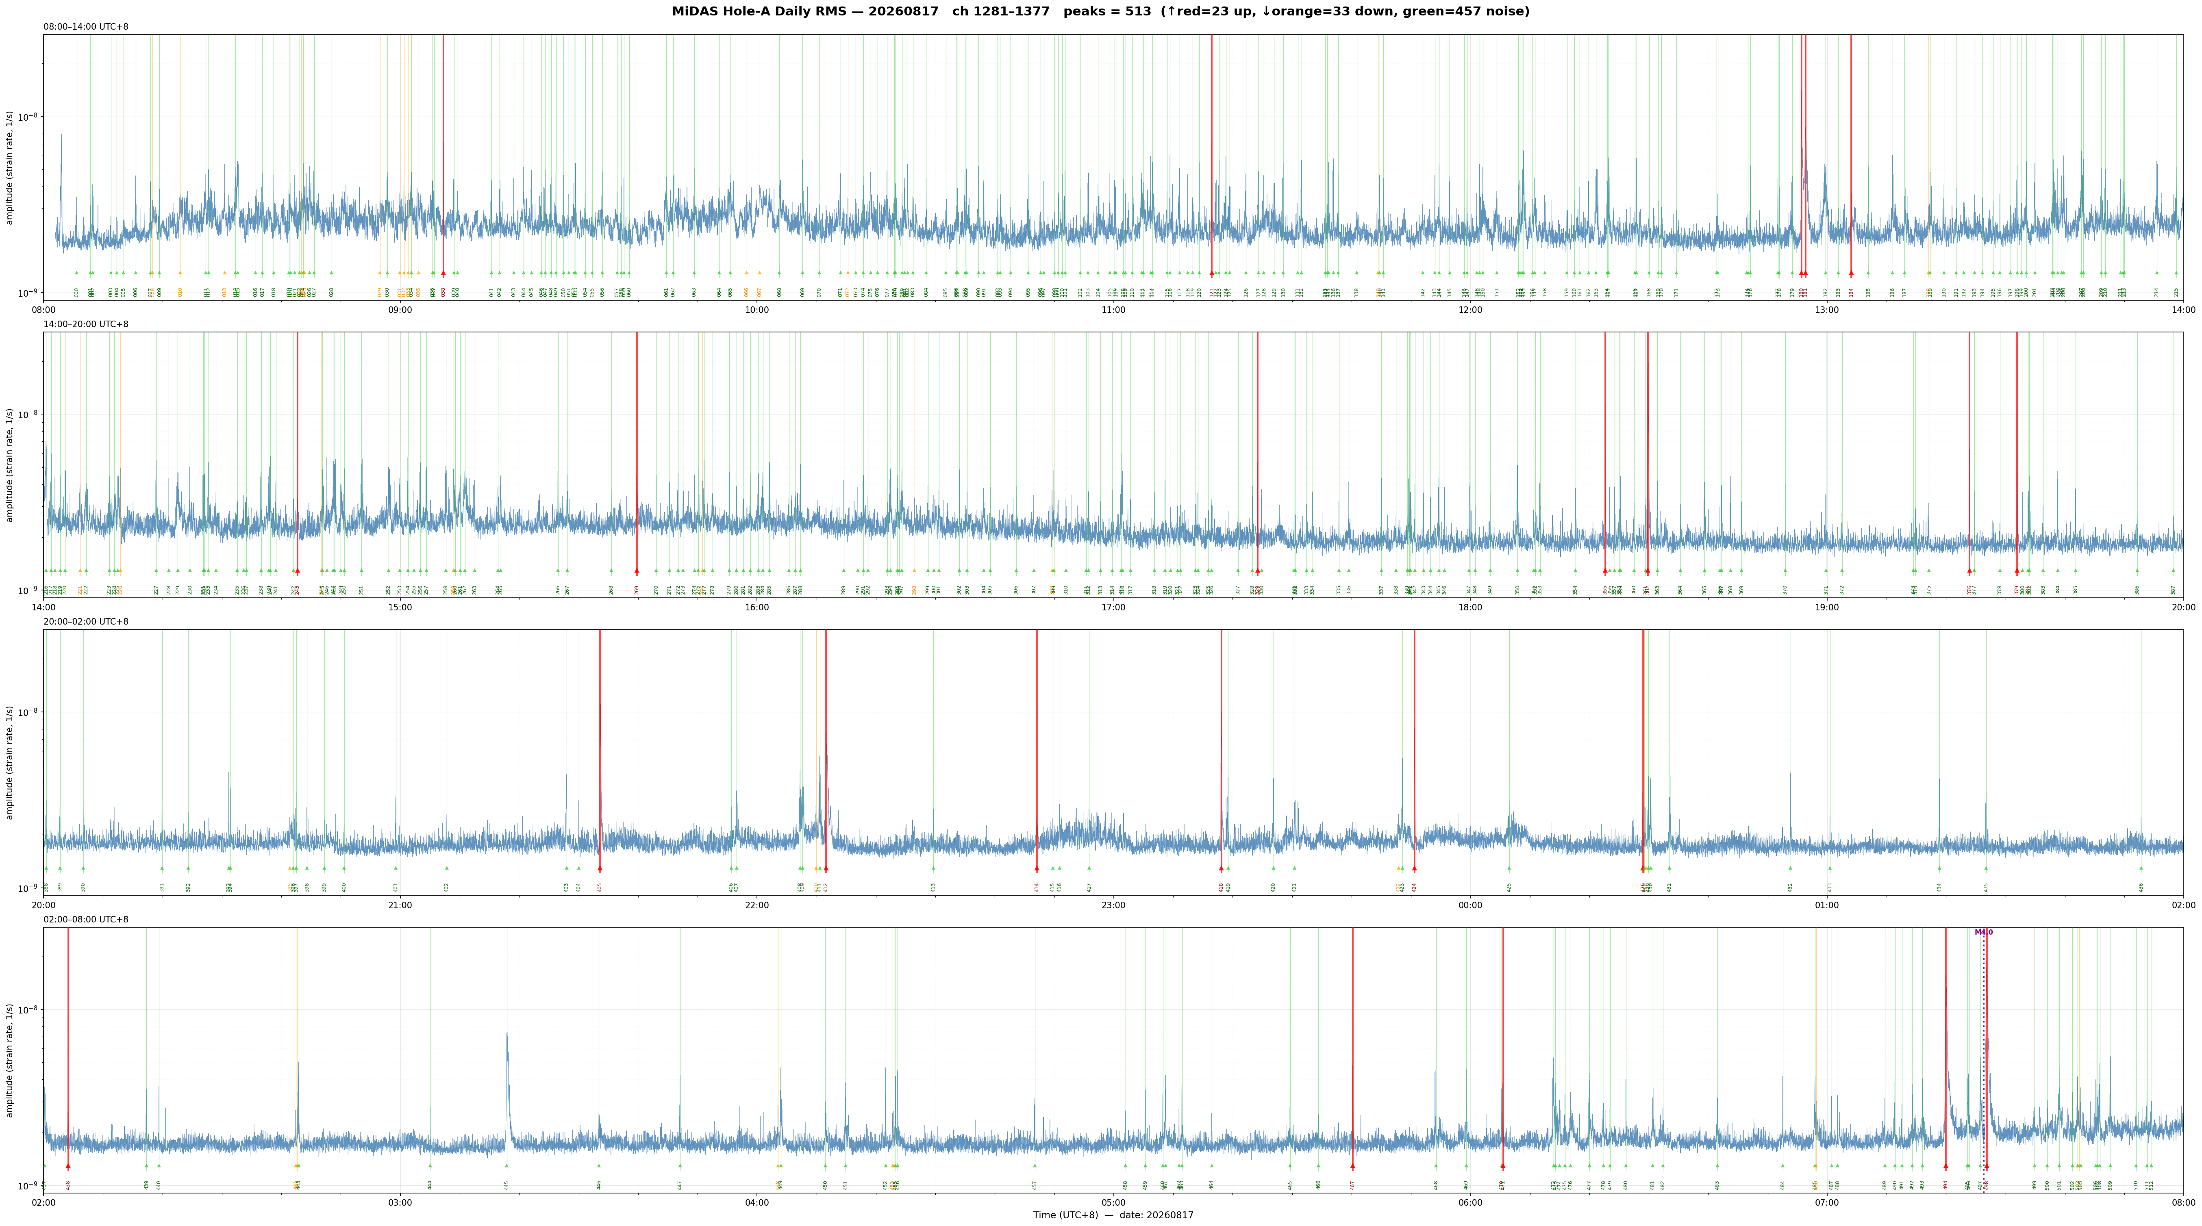Click the "Time (UTC+8) — date: 20260817" axis label
This screenshot has width=2202, height=1226.
click(x=1113, y=1215)
